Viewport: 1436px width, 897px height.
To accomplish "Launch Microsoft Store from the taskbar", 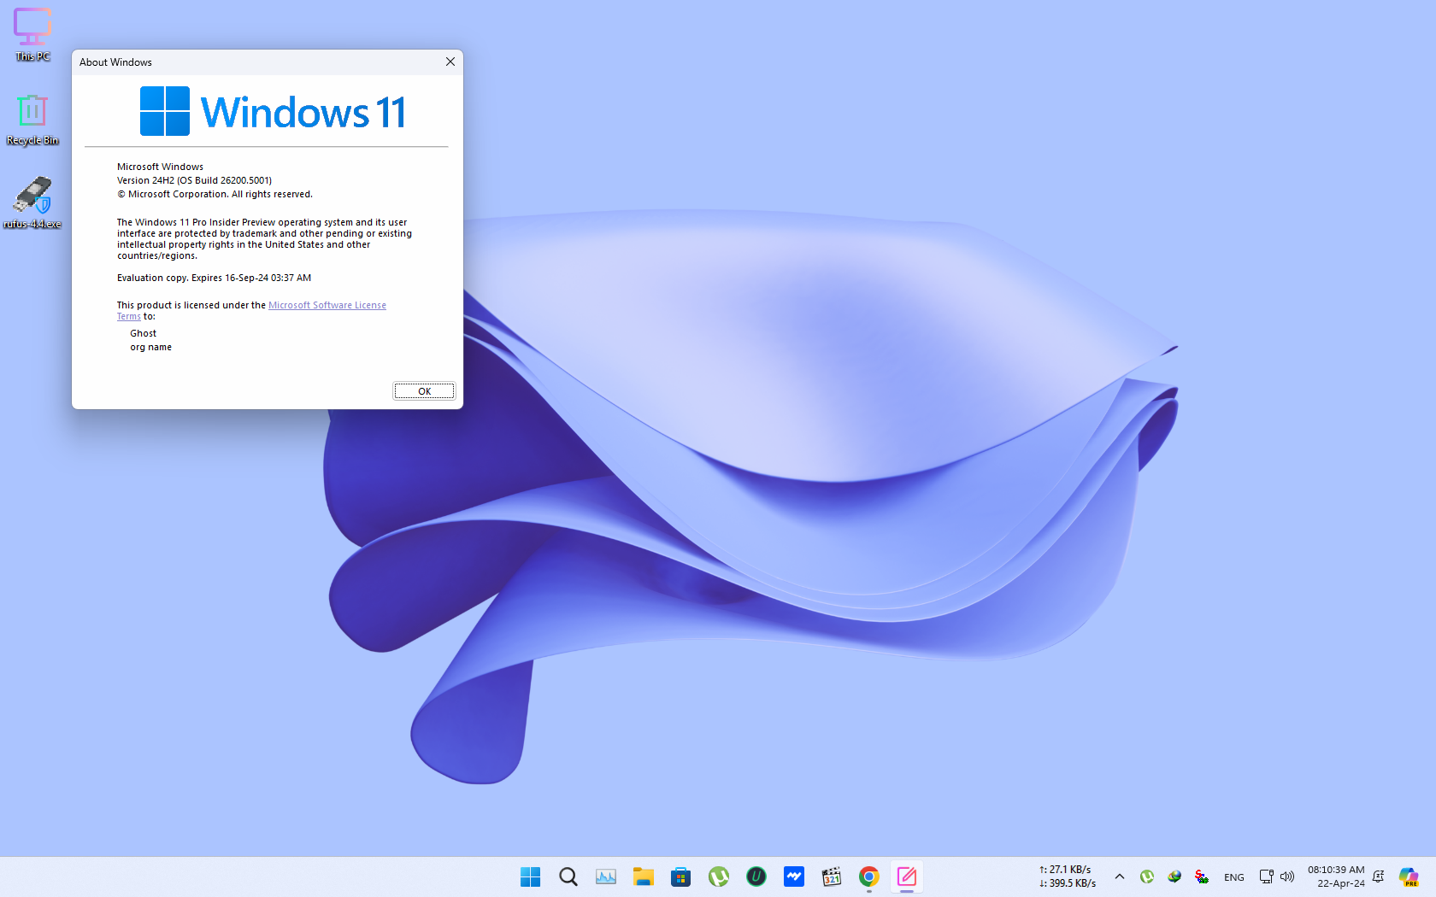I will [681, 876].
